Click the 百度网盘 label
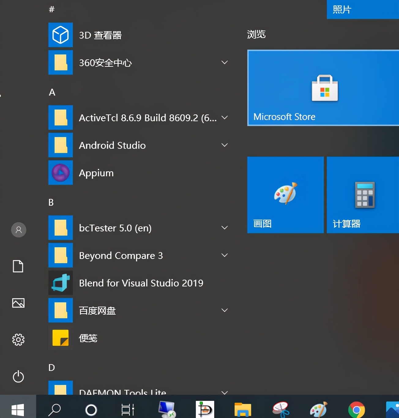 click(97, 311)
